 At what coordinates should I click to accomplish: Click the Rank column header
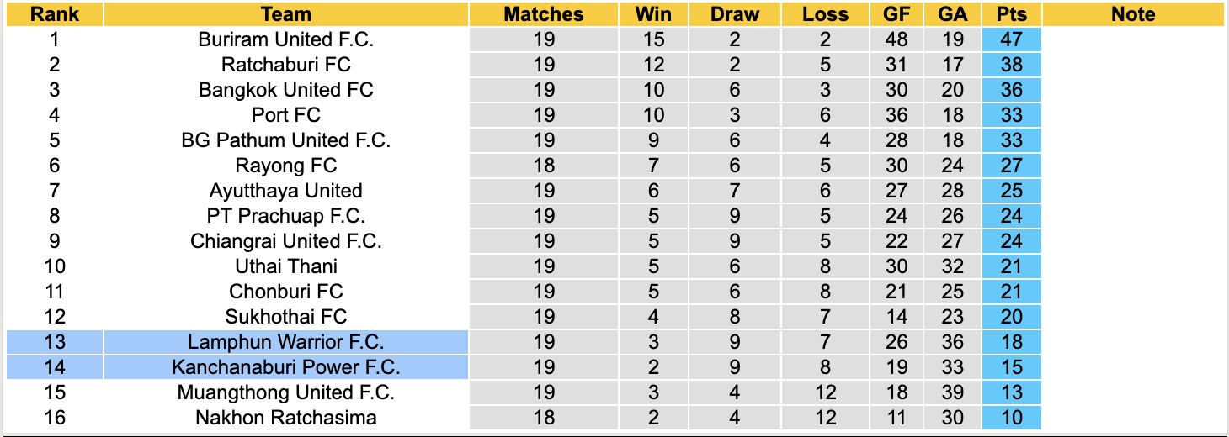coord(55,14)
